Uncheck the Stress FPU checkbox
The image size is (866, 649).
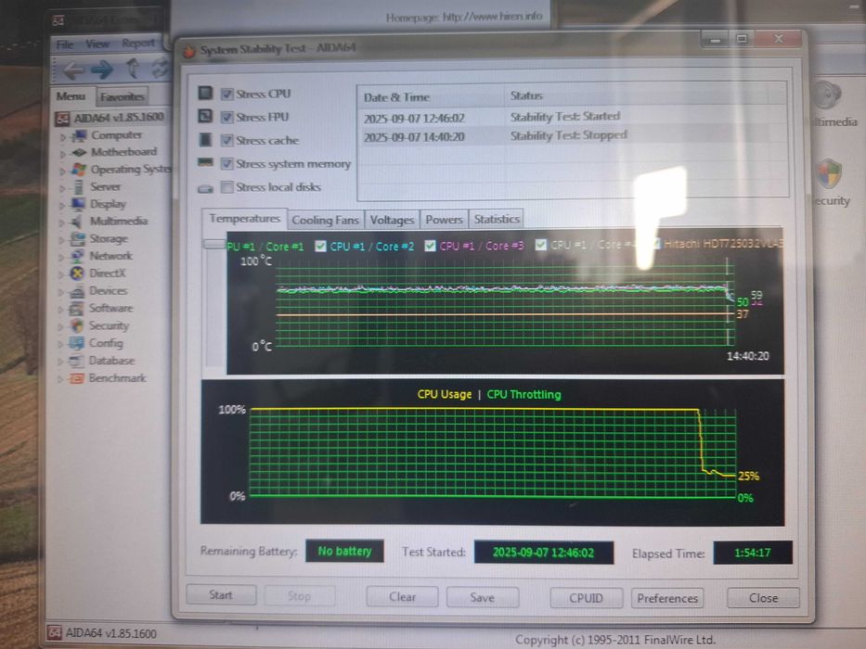227,117
